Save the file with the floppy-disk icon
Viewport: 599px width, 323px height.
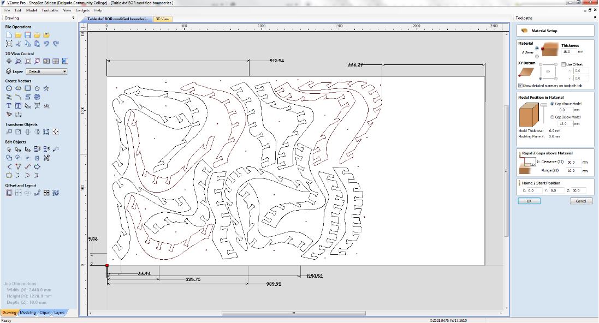pyautogui.click(x=27, y=35)
